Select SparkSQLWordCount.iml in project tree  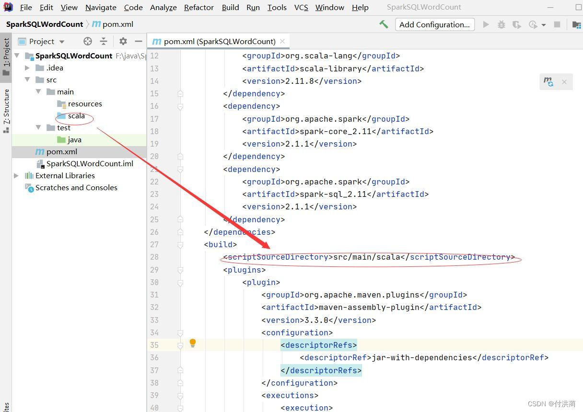[x=90, y=164]
